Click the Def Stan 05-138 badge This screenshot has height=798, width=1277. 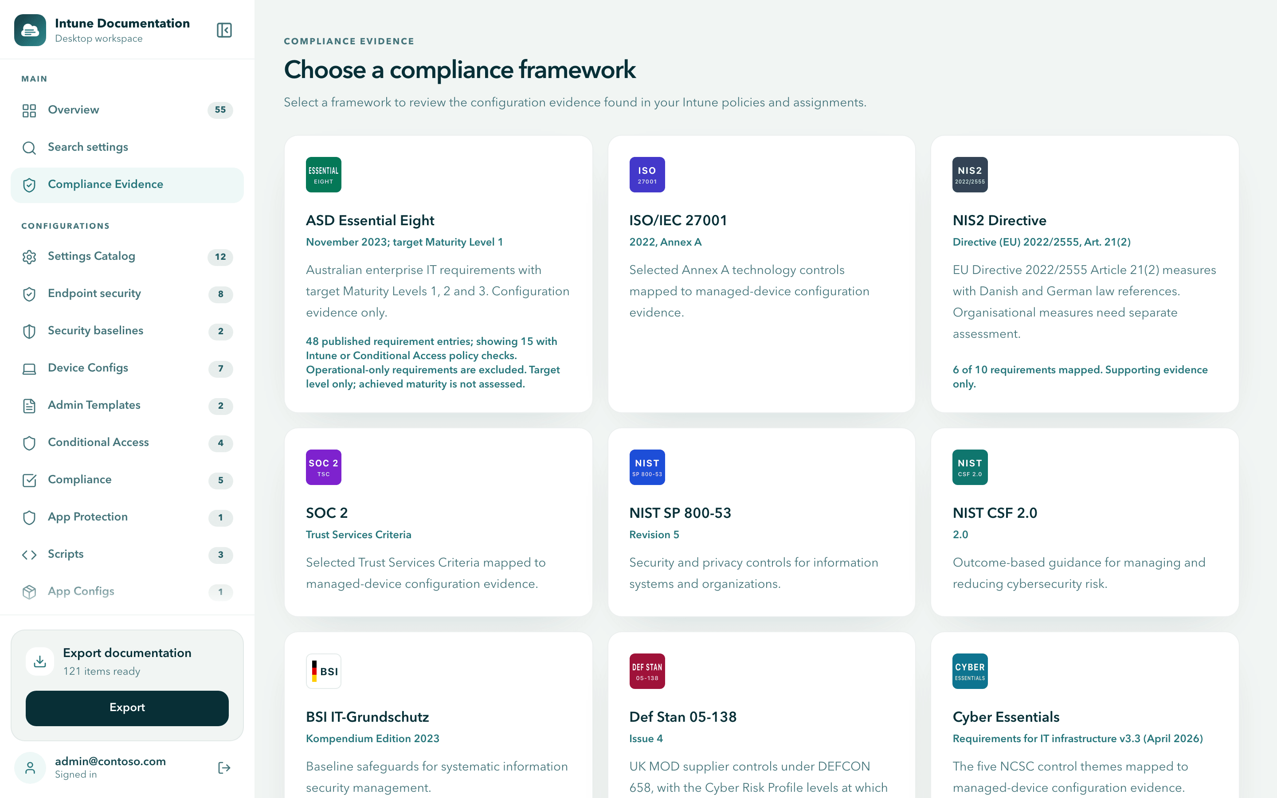647,671
